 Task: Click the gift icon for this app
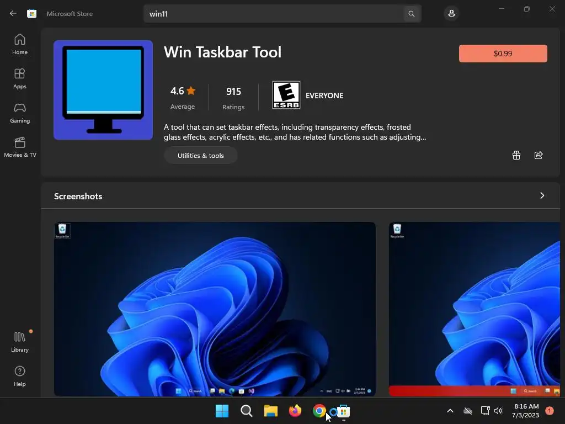click(516, 155)
